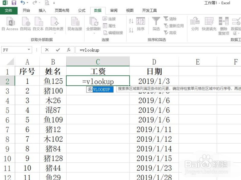Switch to the 视图 (View) tab

click(x=130, y=10)
